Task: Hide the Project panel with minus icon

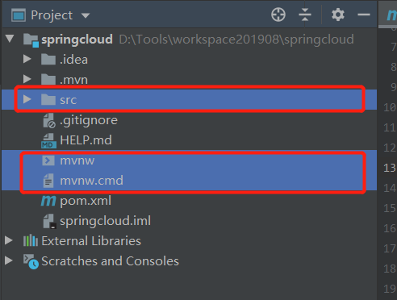Action: (x=364, y=15)
